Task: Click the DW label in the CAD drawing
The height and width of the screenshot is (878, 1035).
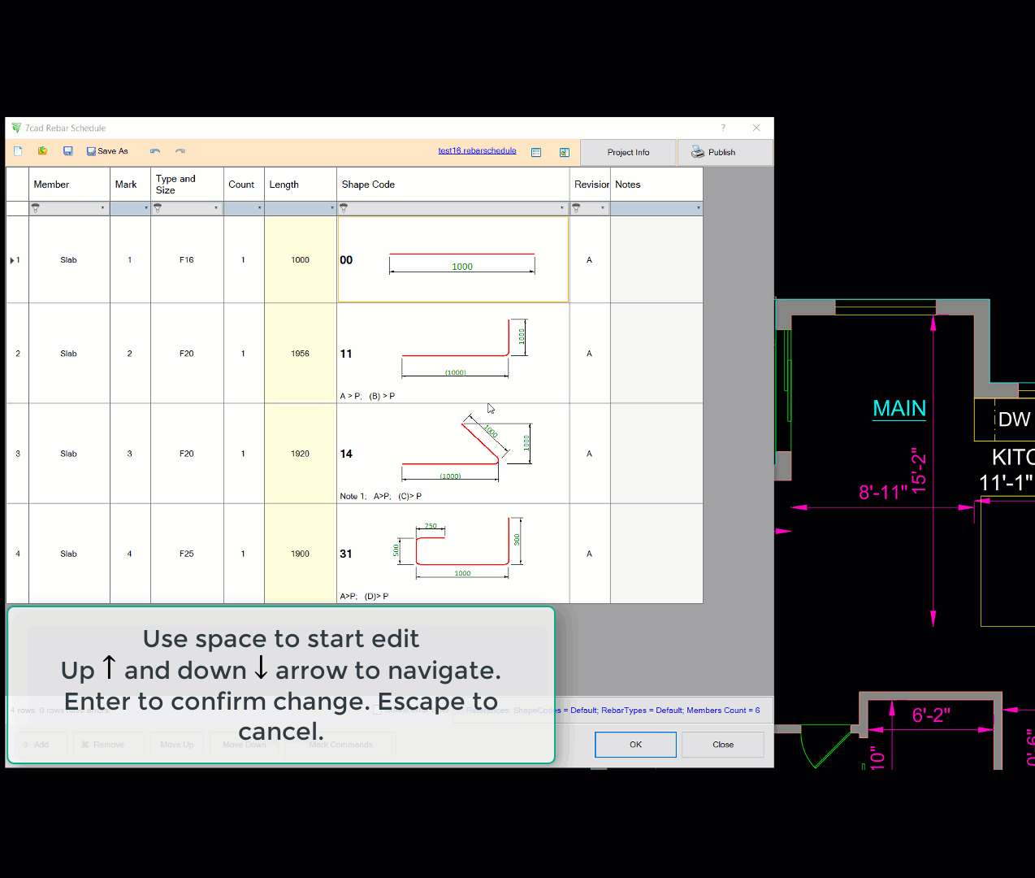Action: 1014,419
